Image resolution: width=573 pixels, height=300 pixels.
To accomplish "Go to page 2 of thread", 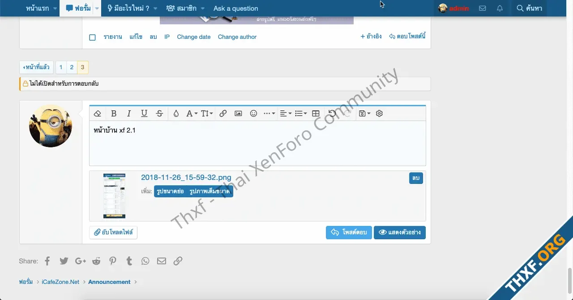I will [x=72, y=67].
